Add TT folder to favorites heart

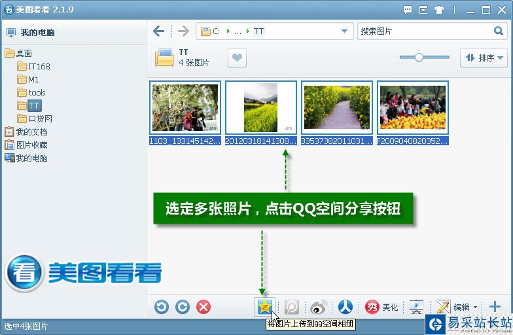(x=237, y=58)
